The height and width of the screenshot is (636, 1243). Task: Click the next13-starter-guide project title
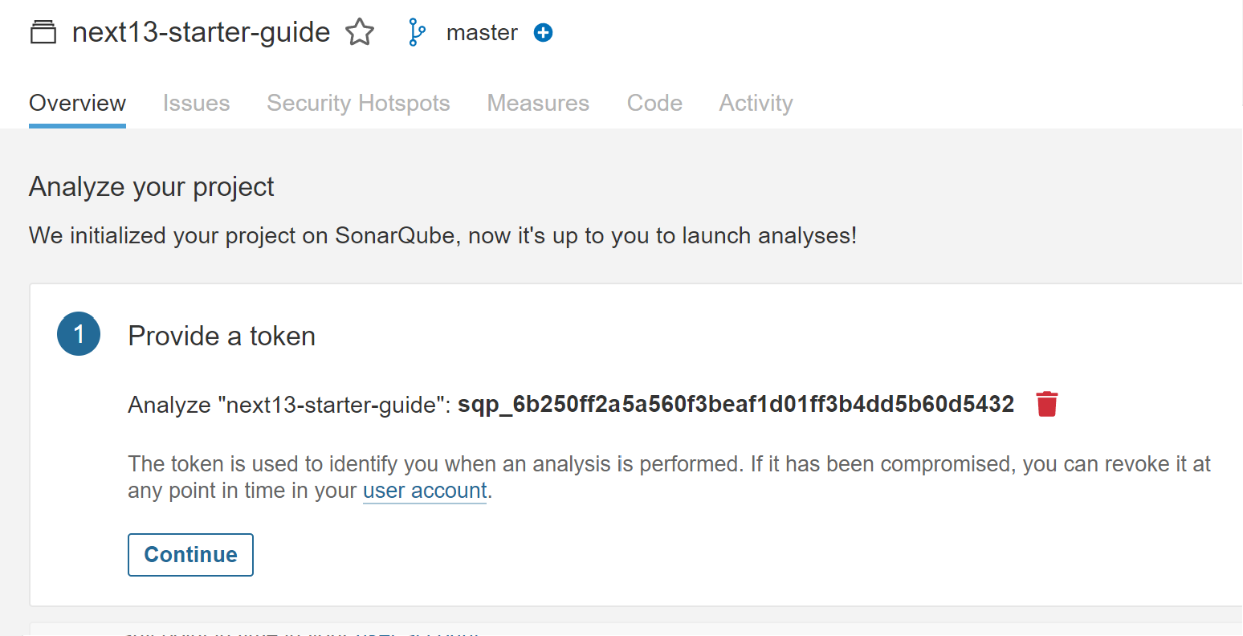[x=201, y=33]
